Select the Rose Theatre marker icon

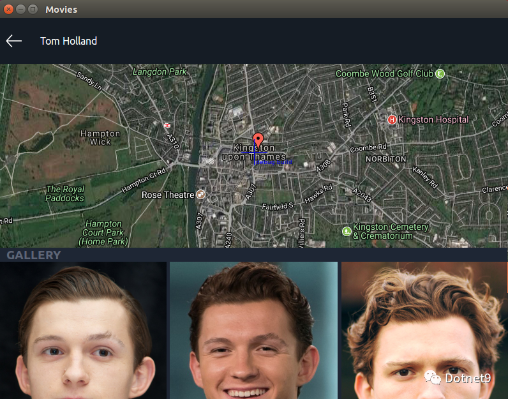[x=201, y=195]
